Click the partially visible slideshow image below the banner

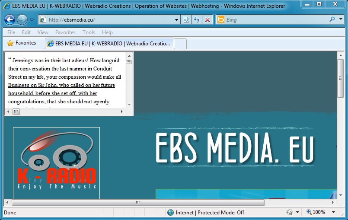pyautogui.click(x=246, y=194)
